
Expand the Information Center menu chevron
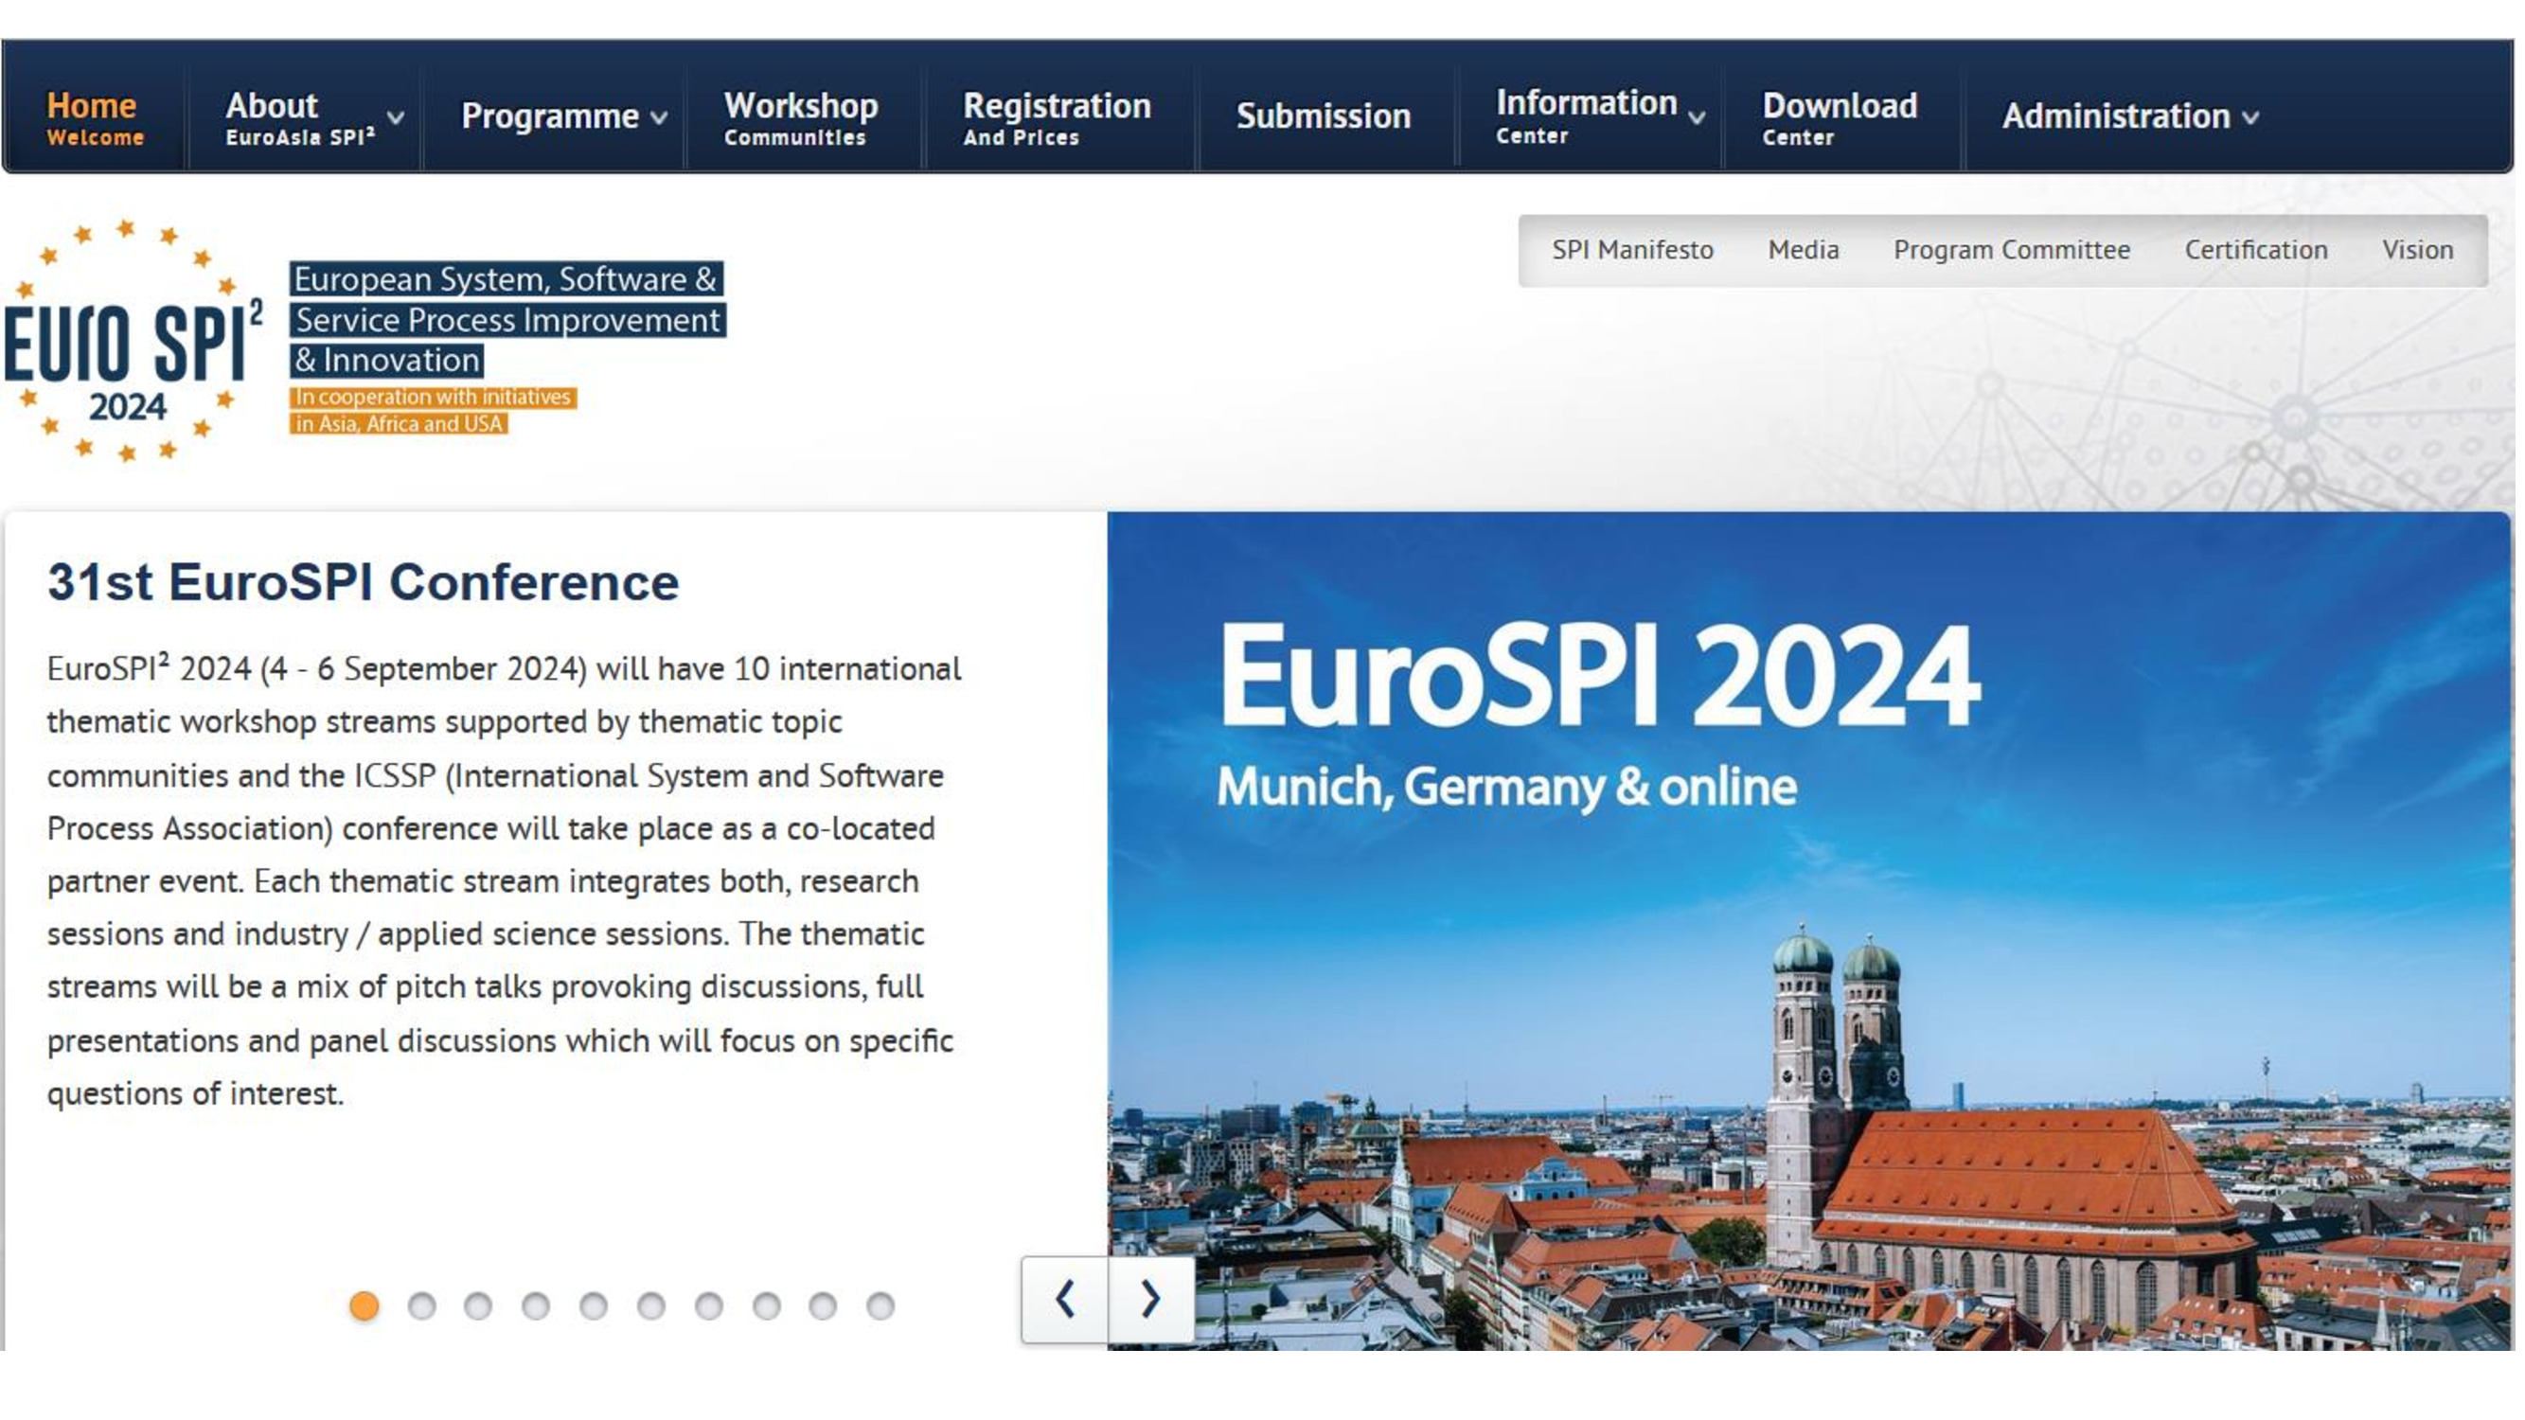click(x=1698, y=117)
